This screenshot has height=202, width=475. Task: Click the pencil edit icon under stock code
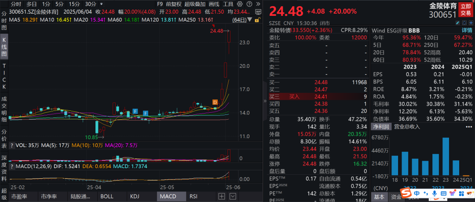point(458,23)
